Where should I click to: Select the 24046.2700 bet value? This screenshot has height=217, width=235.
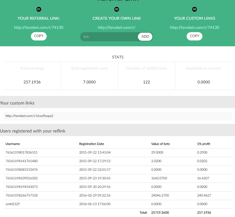pos(160,195)
